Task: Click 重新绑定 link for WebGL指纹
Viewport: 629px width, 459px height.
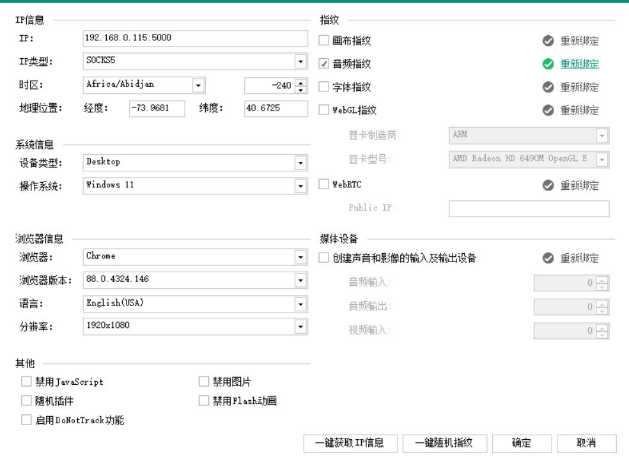Action: [580, 111]
